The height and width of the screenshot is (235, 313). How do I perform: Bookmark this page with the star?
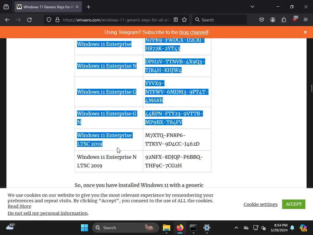(x=184, y=20)
